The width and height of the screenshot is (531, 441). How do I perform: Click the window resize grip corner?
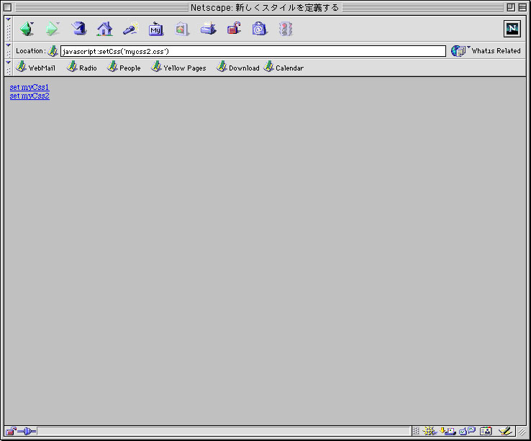522,432
